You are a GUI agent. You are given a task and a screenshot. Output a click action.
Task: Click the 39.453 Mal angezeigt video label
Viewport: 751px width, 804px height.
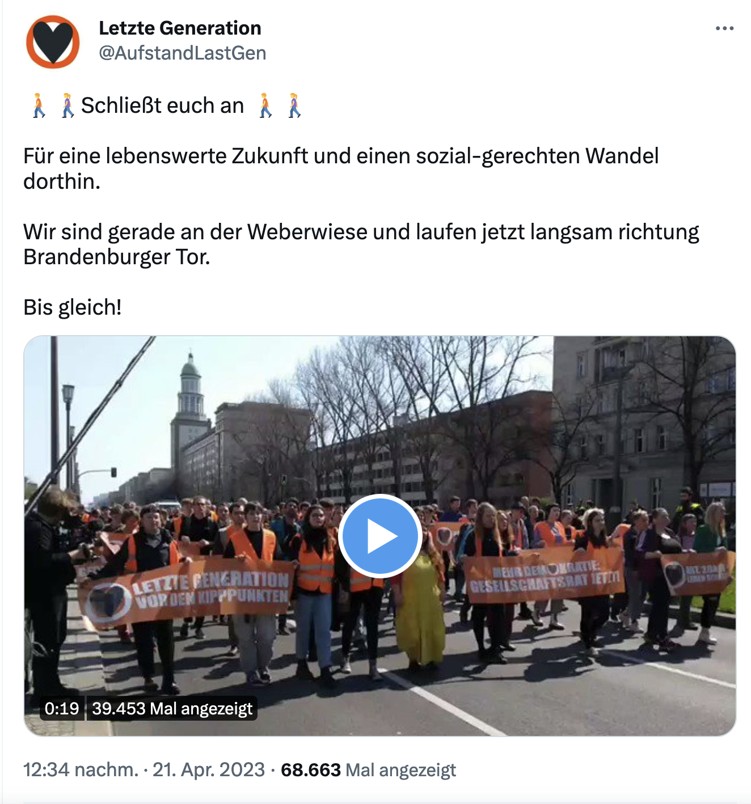pos(172,709)
